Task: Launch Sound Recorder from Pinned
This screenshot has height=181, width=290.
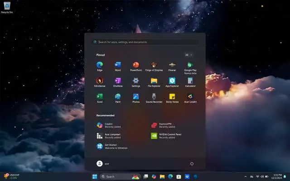Action: tap(154, 98)
